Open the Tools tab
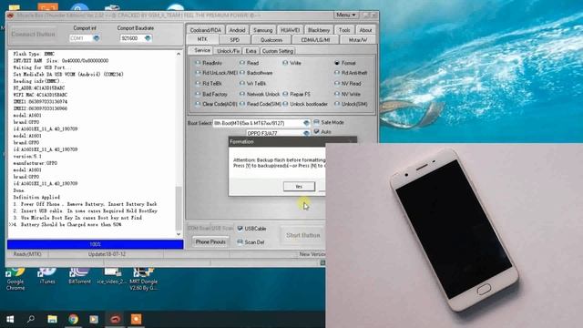The image size is (583, 328). [344, 30]
